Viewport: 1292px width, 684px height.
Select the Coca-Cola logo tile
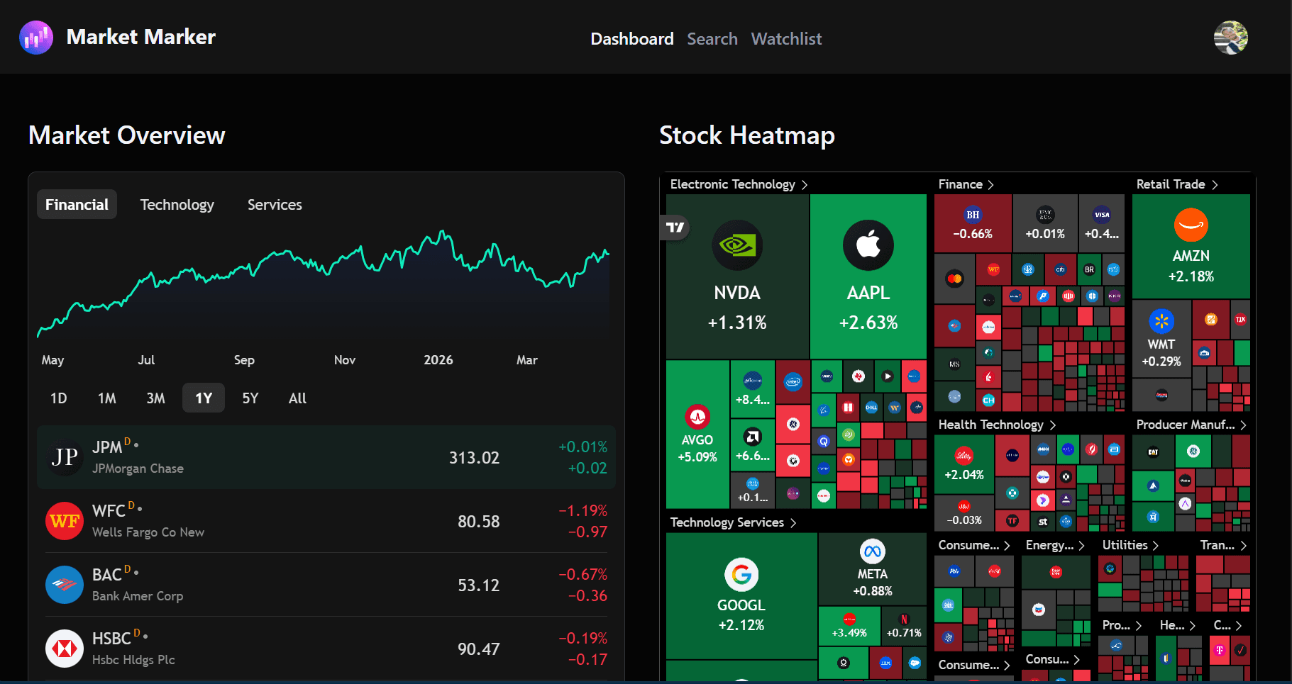[x=995, y=571]
